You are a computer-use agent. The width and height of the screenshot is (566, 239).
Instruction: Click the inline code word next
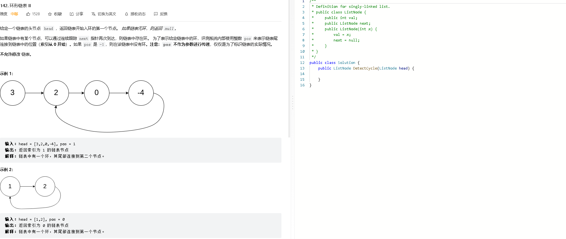click(x=84, y=39)
